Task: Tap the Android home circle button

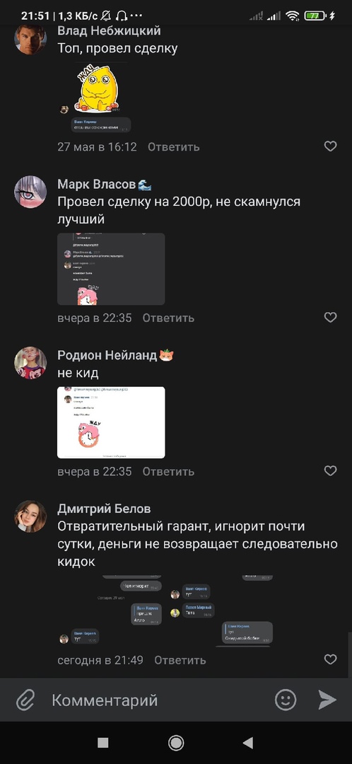Action: tap(176, 743)
